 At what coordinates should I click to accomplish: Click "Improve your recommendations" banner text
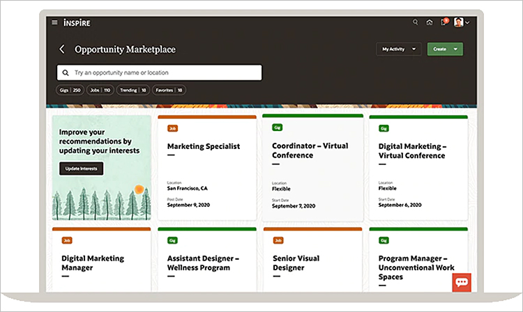pyautogui.click(x=100, y=141)
